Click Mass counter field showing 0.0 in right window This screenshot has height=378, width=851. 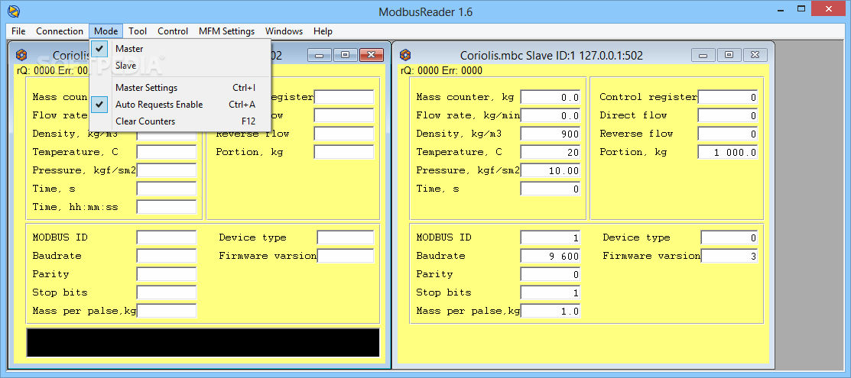pyautogui.click(x=551, y=98)
